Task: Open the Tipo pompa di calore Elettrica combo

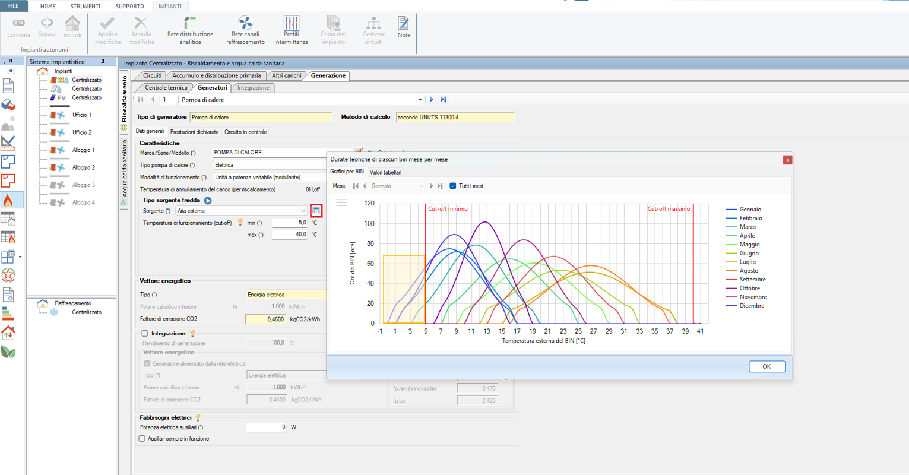Action: [x=270, y=165]
